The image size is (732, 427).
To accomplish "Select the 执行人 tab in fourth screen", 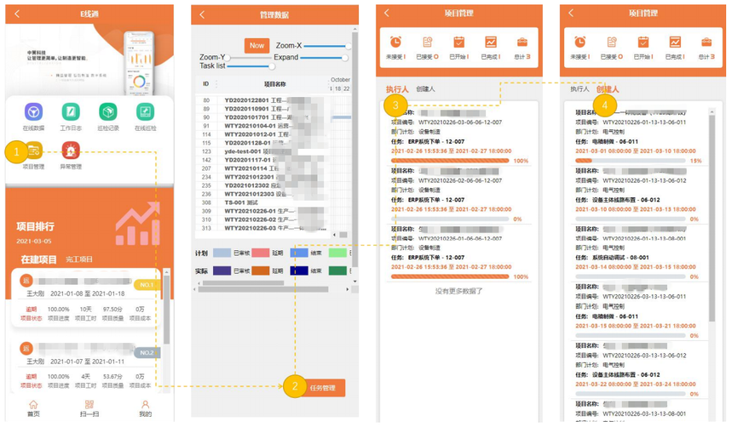I will 579,88.
